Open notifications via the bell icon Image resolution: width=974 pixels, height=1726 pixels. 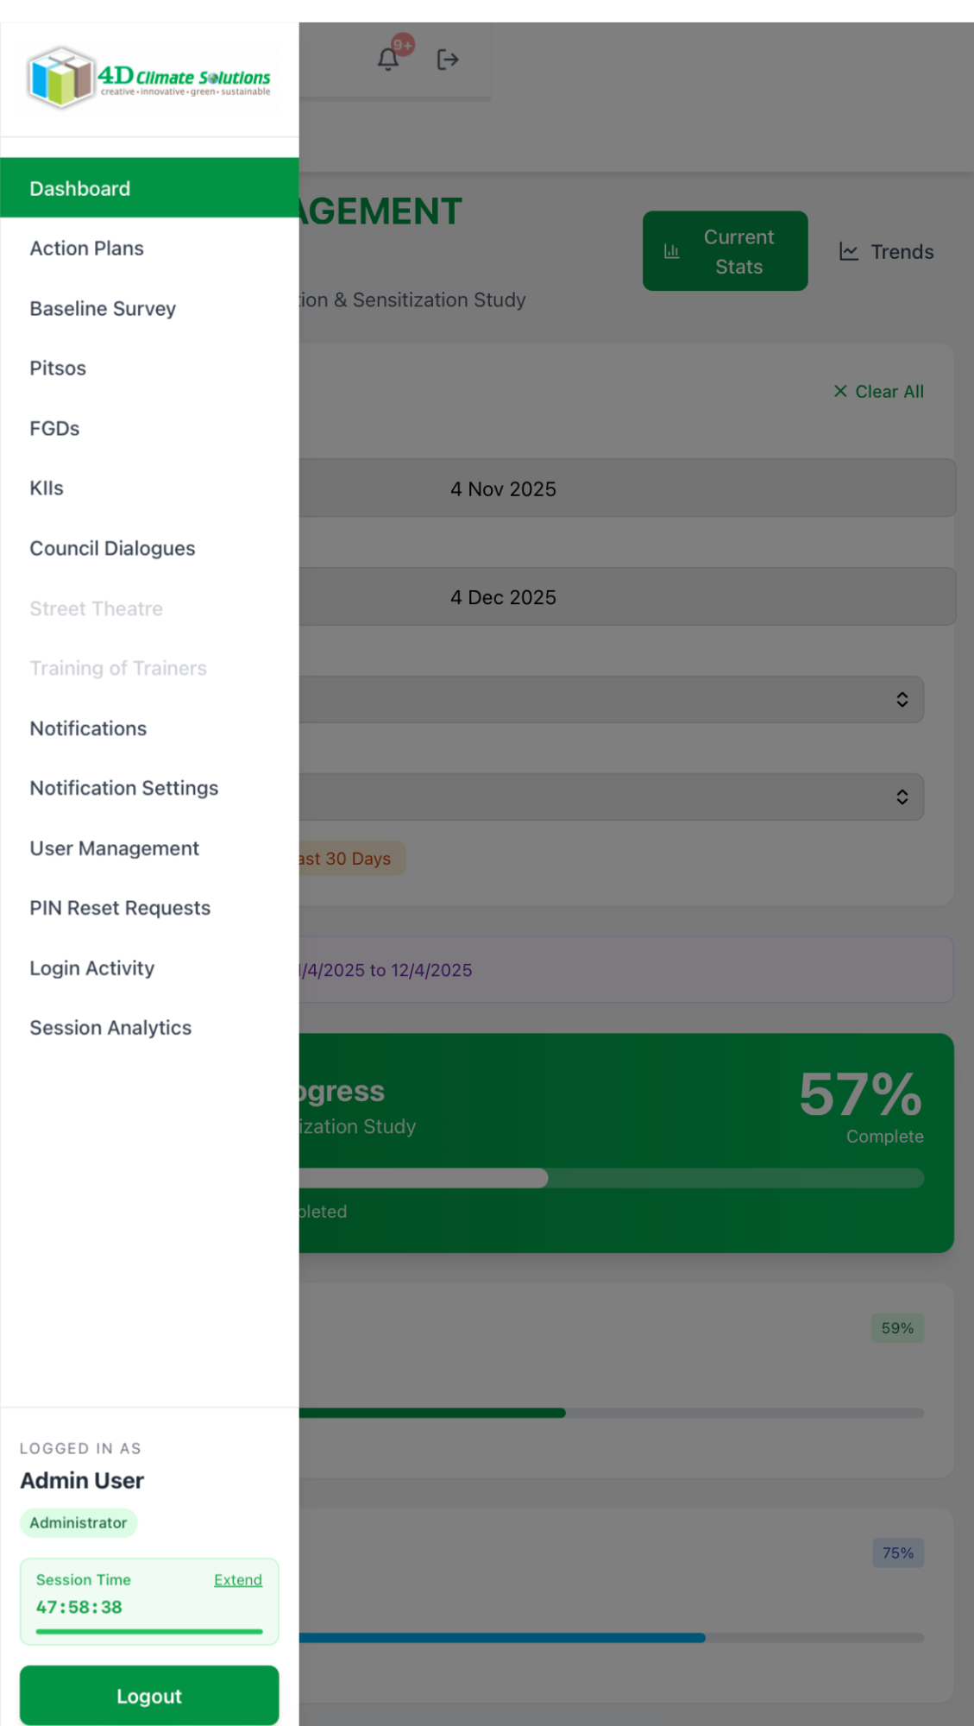point(388,59)
